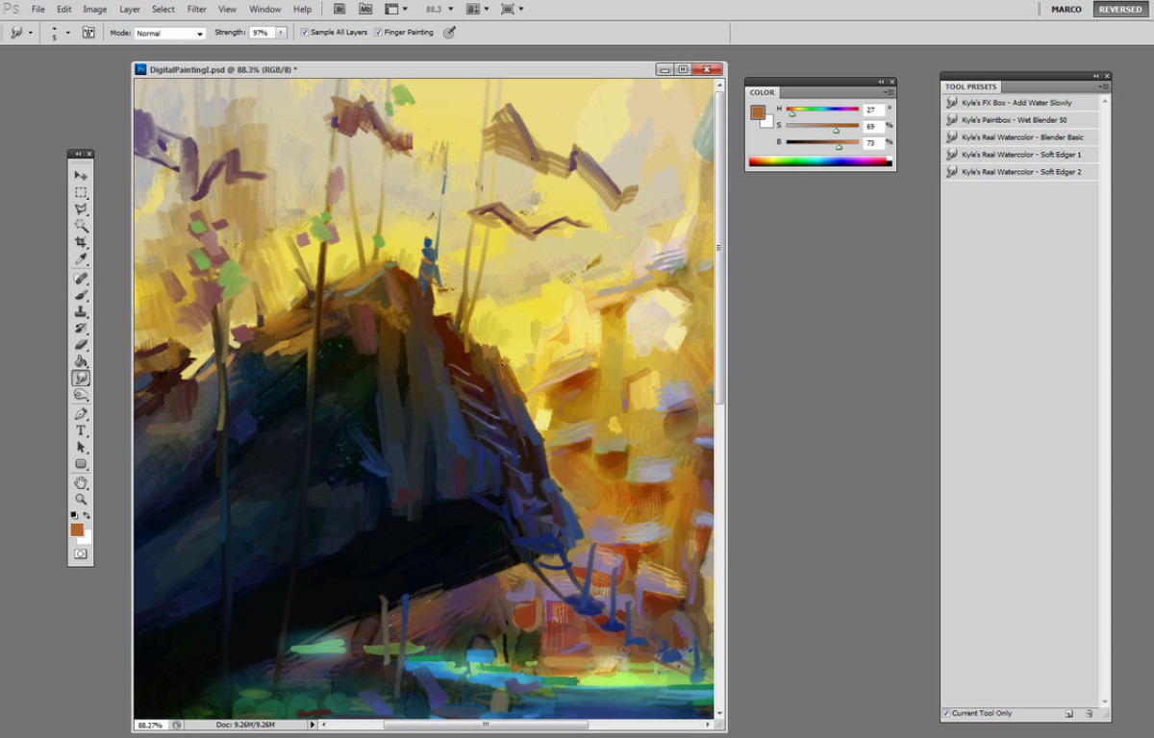Click the color spectrum ramp in Color panel
The image size is (1154, 738).
click(x=819, y=161)
